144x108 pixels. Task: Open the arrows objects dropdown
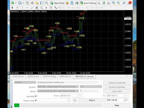point(59,8)
